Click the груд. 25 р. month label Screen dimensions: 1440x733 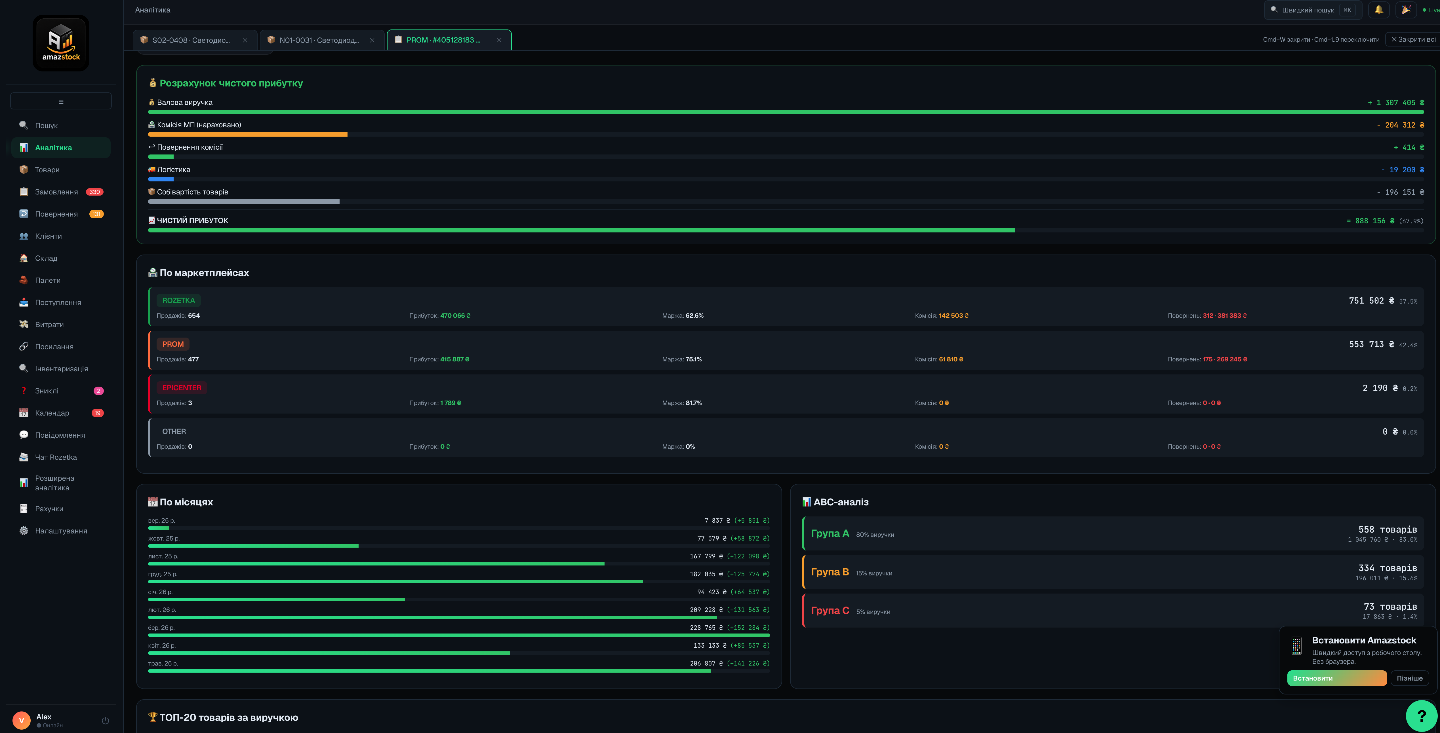pos(163,574)
